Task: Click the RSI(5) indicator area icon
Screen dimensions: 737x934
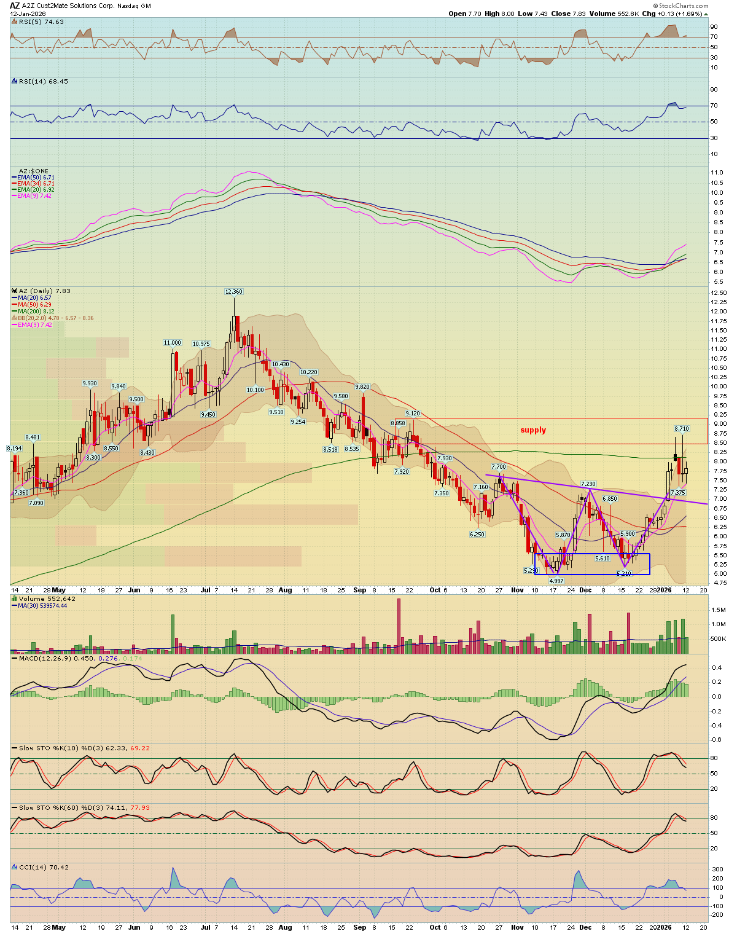Action: tap(14, 22)
